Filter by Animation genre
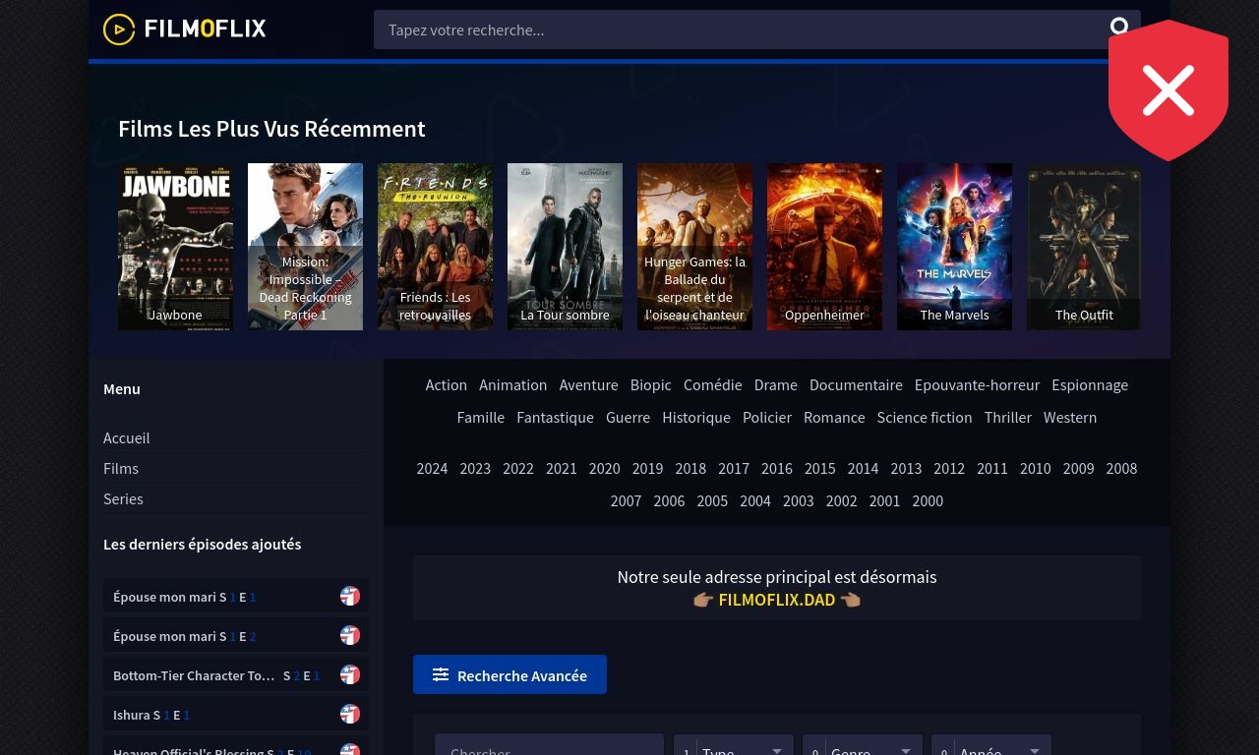 [512, 384]
